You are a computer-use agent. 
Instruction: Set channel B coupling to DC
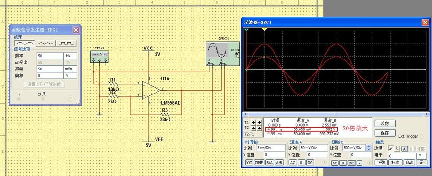[x=351, y=163]
